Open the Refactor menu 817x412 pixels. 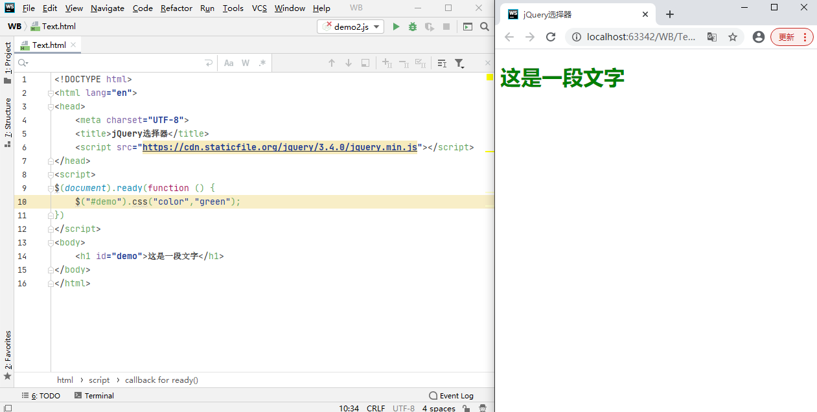coord(176,8)
